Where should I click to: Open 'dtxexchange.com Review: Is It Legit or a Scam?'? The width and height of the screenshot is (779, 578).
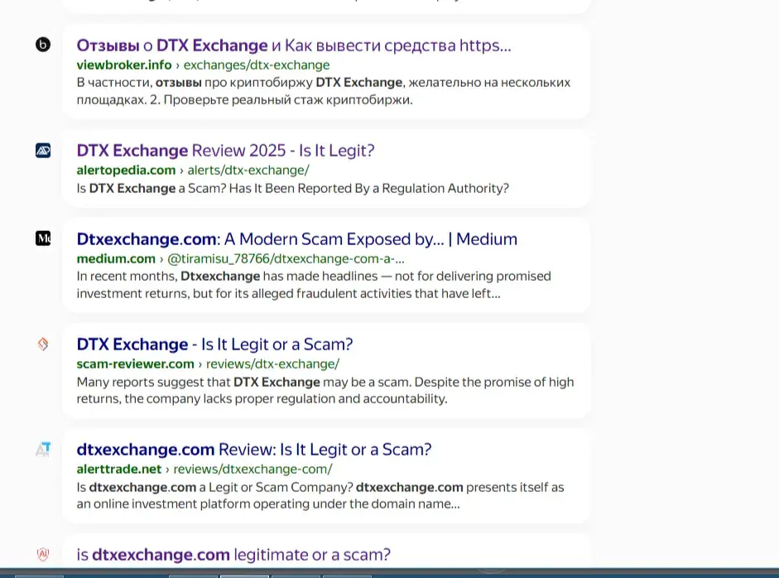[254, 450]
